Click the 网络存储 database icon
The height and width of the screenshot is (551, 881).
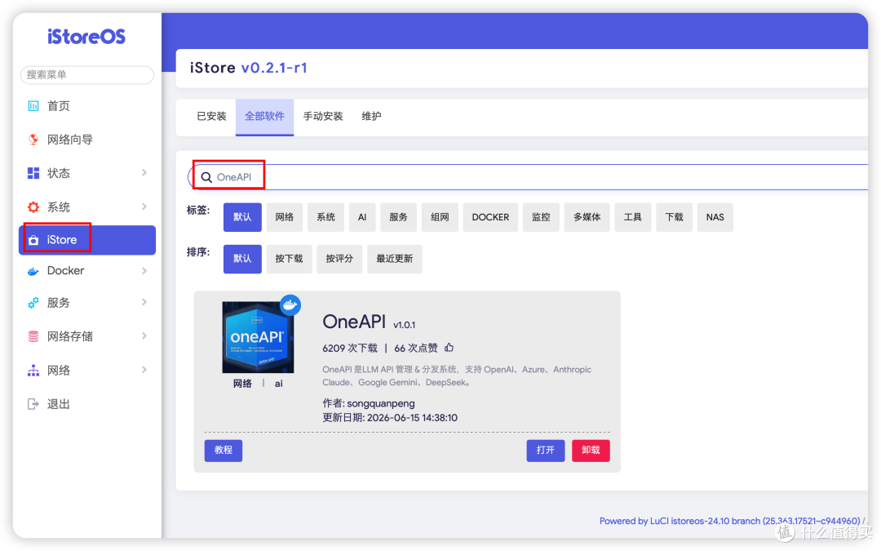click(x=33, y=336)
